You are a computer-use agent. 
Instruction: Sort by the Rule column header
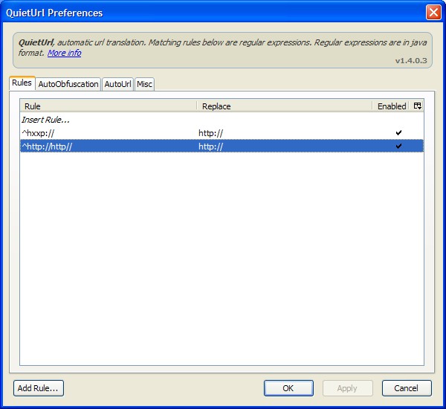click(x=108, y=106)
